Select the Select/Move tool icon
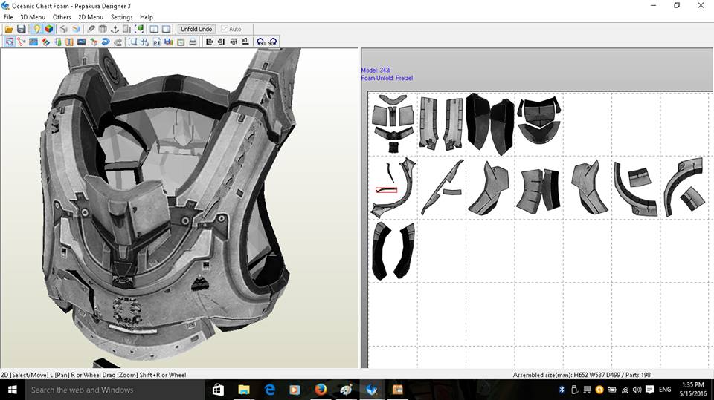The height and width of the screenshot is (400, 714). pyautogui.click(x=9, y=42)
